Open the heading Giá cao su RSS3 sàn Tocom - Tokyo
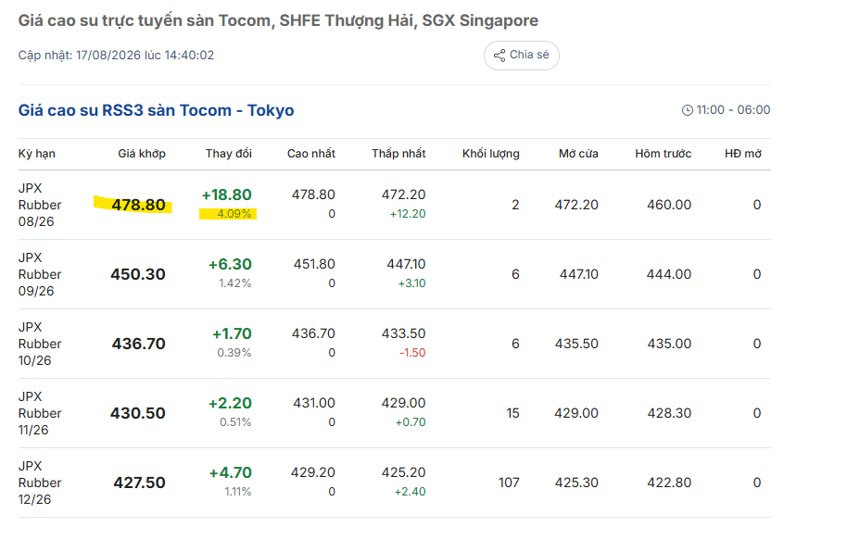Image resolution: width=860 pixels, height=552 pixels. (157, 110)
